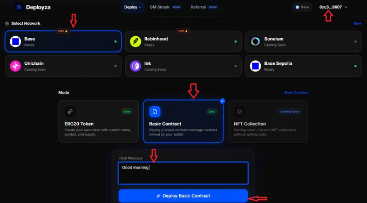Click the green status dot on Base
The height and width of the screenshot is (203, 367).
tap(115, 42)
